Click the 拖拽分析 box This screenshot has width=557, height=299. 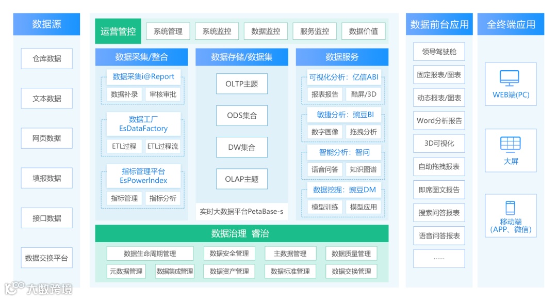tap(364, 132)
